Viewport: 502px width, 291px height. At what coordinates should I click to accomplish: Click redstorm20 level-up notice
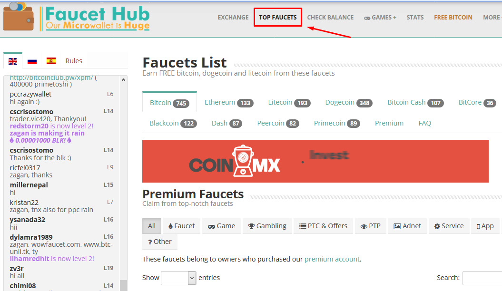coord(51,126)
